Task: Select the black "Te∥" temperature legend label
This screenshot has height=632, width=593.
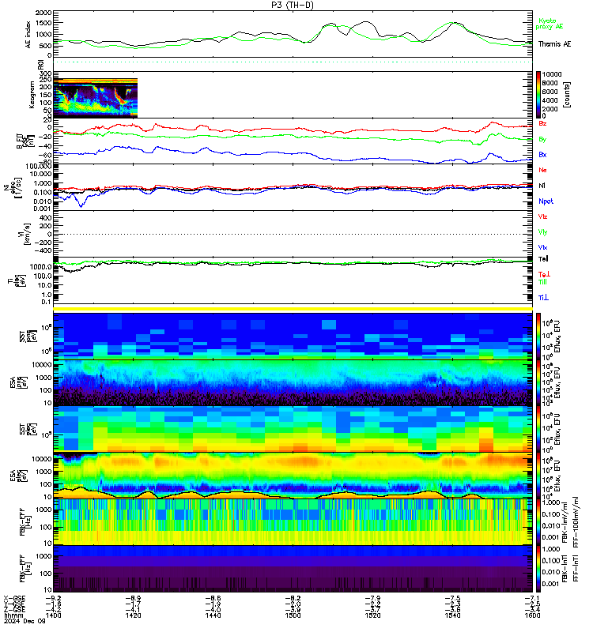Action: (x=543, y=259)
